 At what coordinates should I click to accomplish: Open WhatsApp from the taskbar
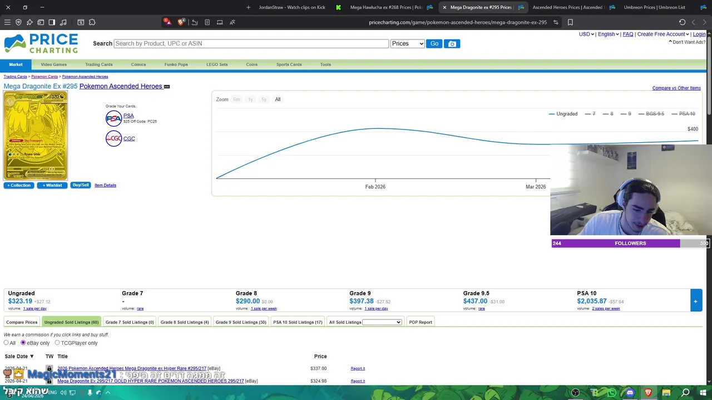click(612, 393)
